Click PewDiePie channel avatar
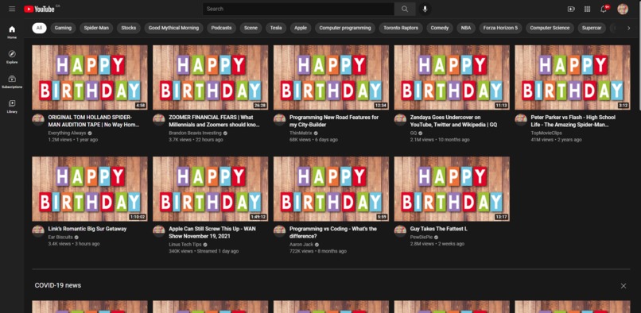Viewport: 641px width, 313px height. click(x=400, y=231)
